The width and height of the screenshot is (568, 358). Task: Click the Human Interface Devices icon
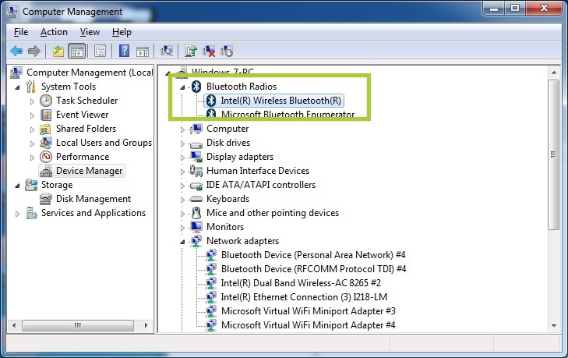(x=196, y=171)
